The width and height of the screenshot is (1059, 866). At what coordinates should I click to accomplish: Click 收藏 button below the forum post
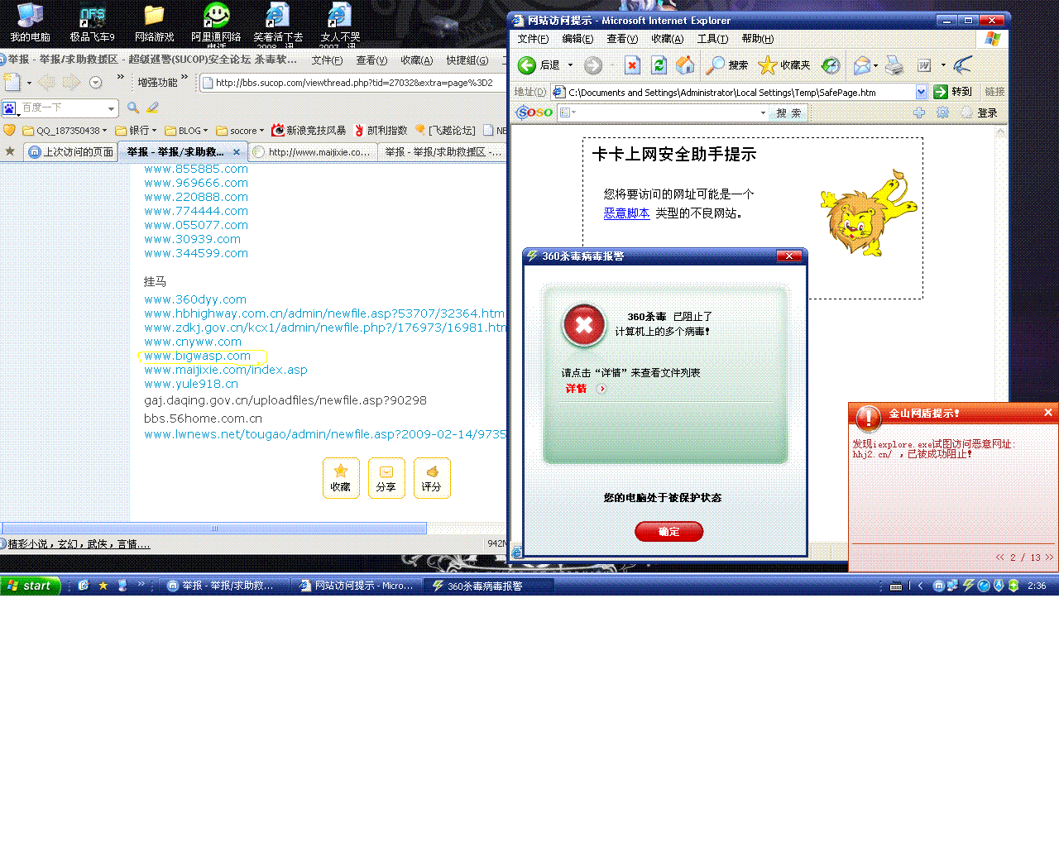pos(341,478)
